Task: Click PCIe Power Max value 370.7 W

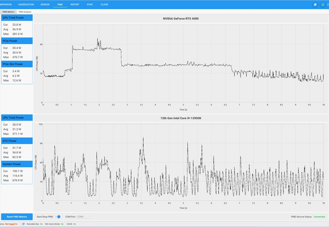Action: point(17,57)
